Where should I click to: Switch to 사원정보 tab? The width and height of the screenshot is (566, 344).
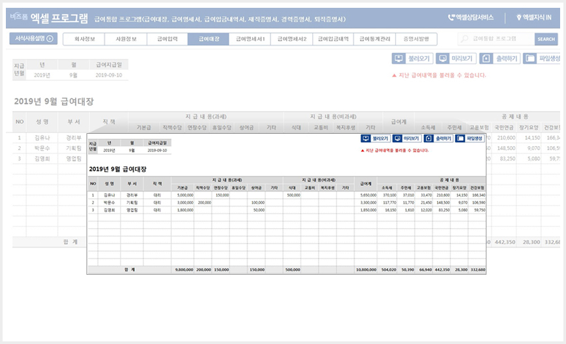click(126, 39)
